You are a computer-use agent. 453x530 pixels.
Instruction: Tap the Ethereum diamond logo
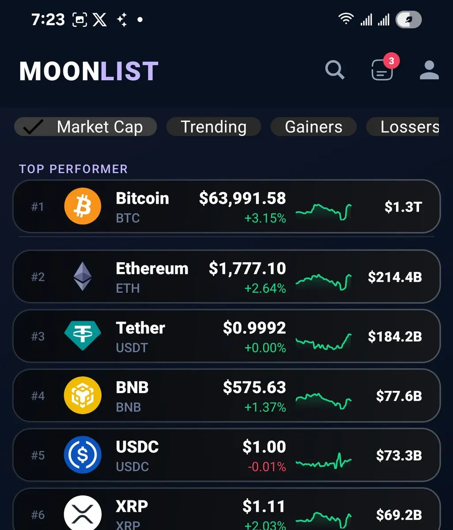[x=83, y=276]
